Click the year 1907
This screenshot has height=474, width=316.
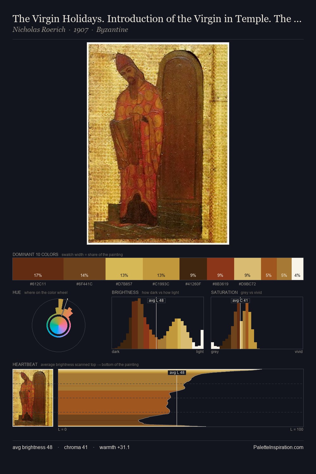coord(81,30)
